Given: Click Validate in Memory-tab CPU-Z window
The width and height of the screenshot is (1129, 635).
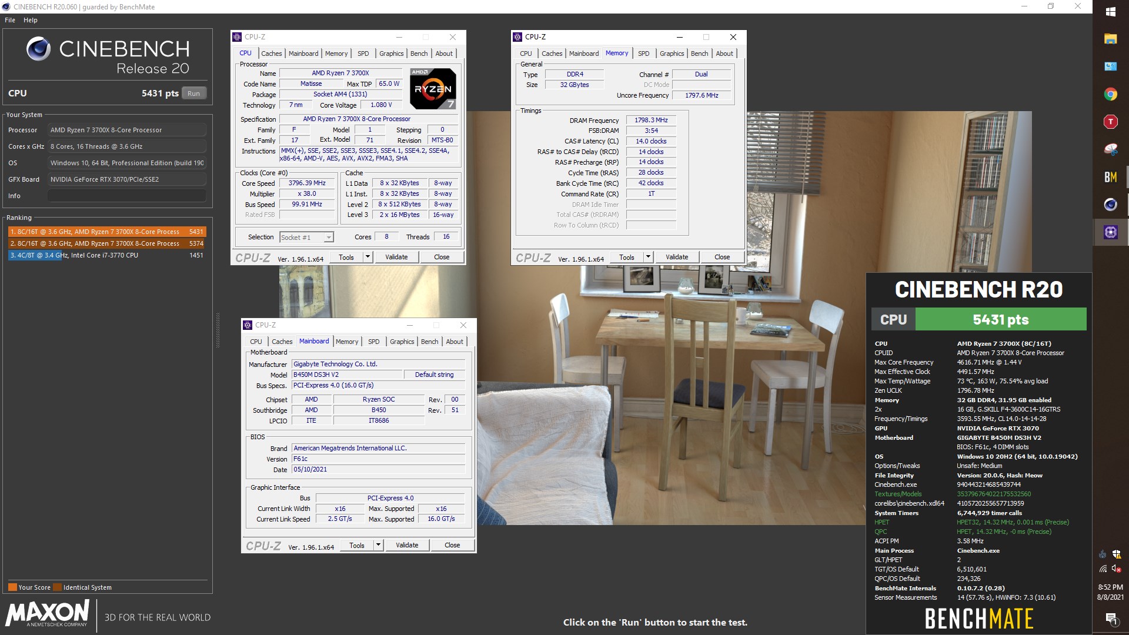Looking at the screenshot, I should (x=677, y=257).
